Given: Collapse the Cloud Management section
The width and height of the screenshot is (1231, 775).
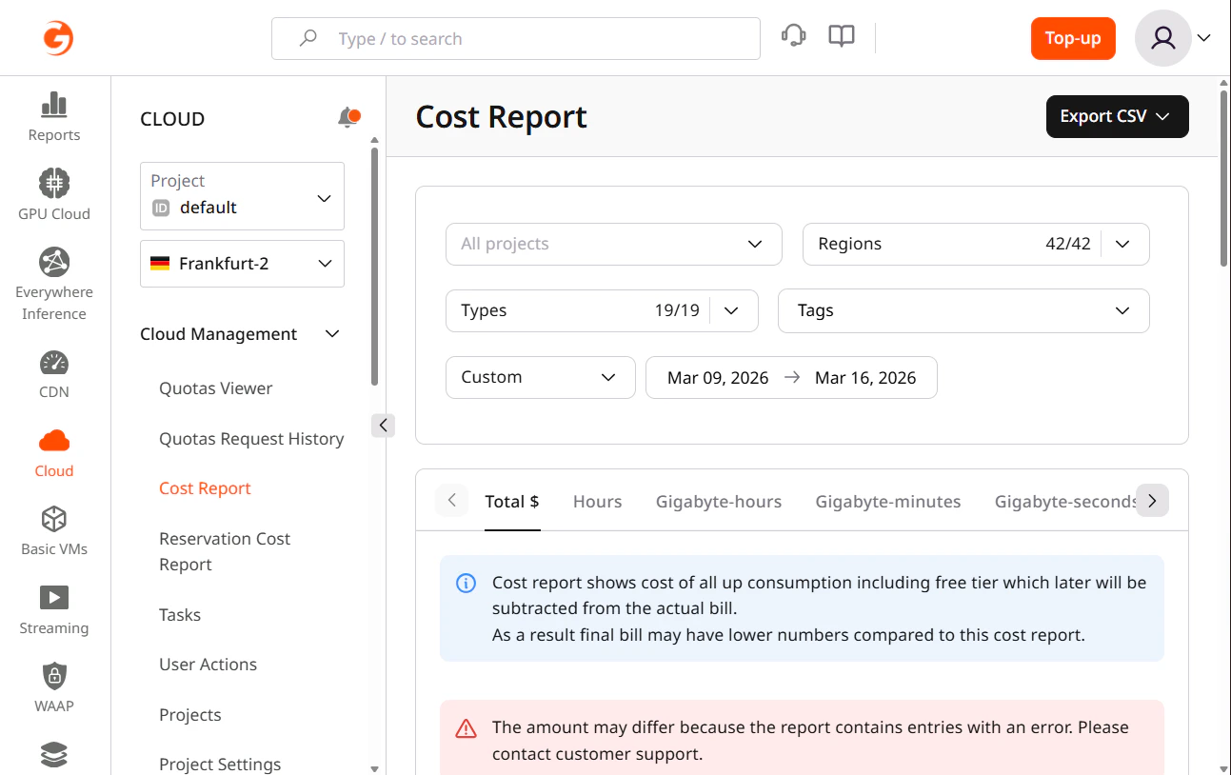Looking at the screenshot, I should click(x=331, y=333).
